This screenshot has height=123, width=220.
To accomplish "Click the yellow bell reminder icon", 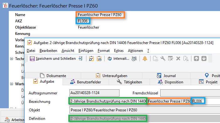I will [145, 59].
